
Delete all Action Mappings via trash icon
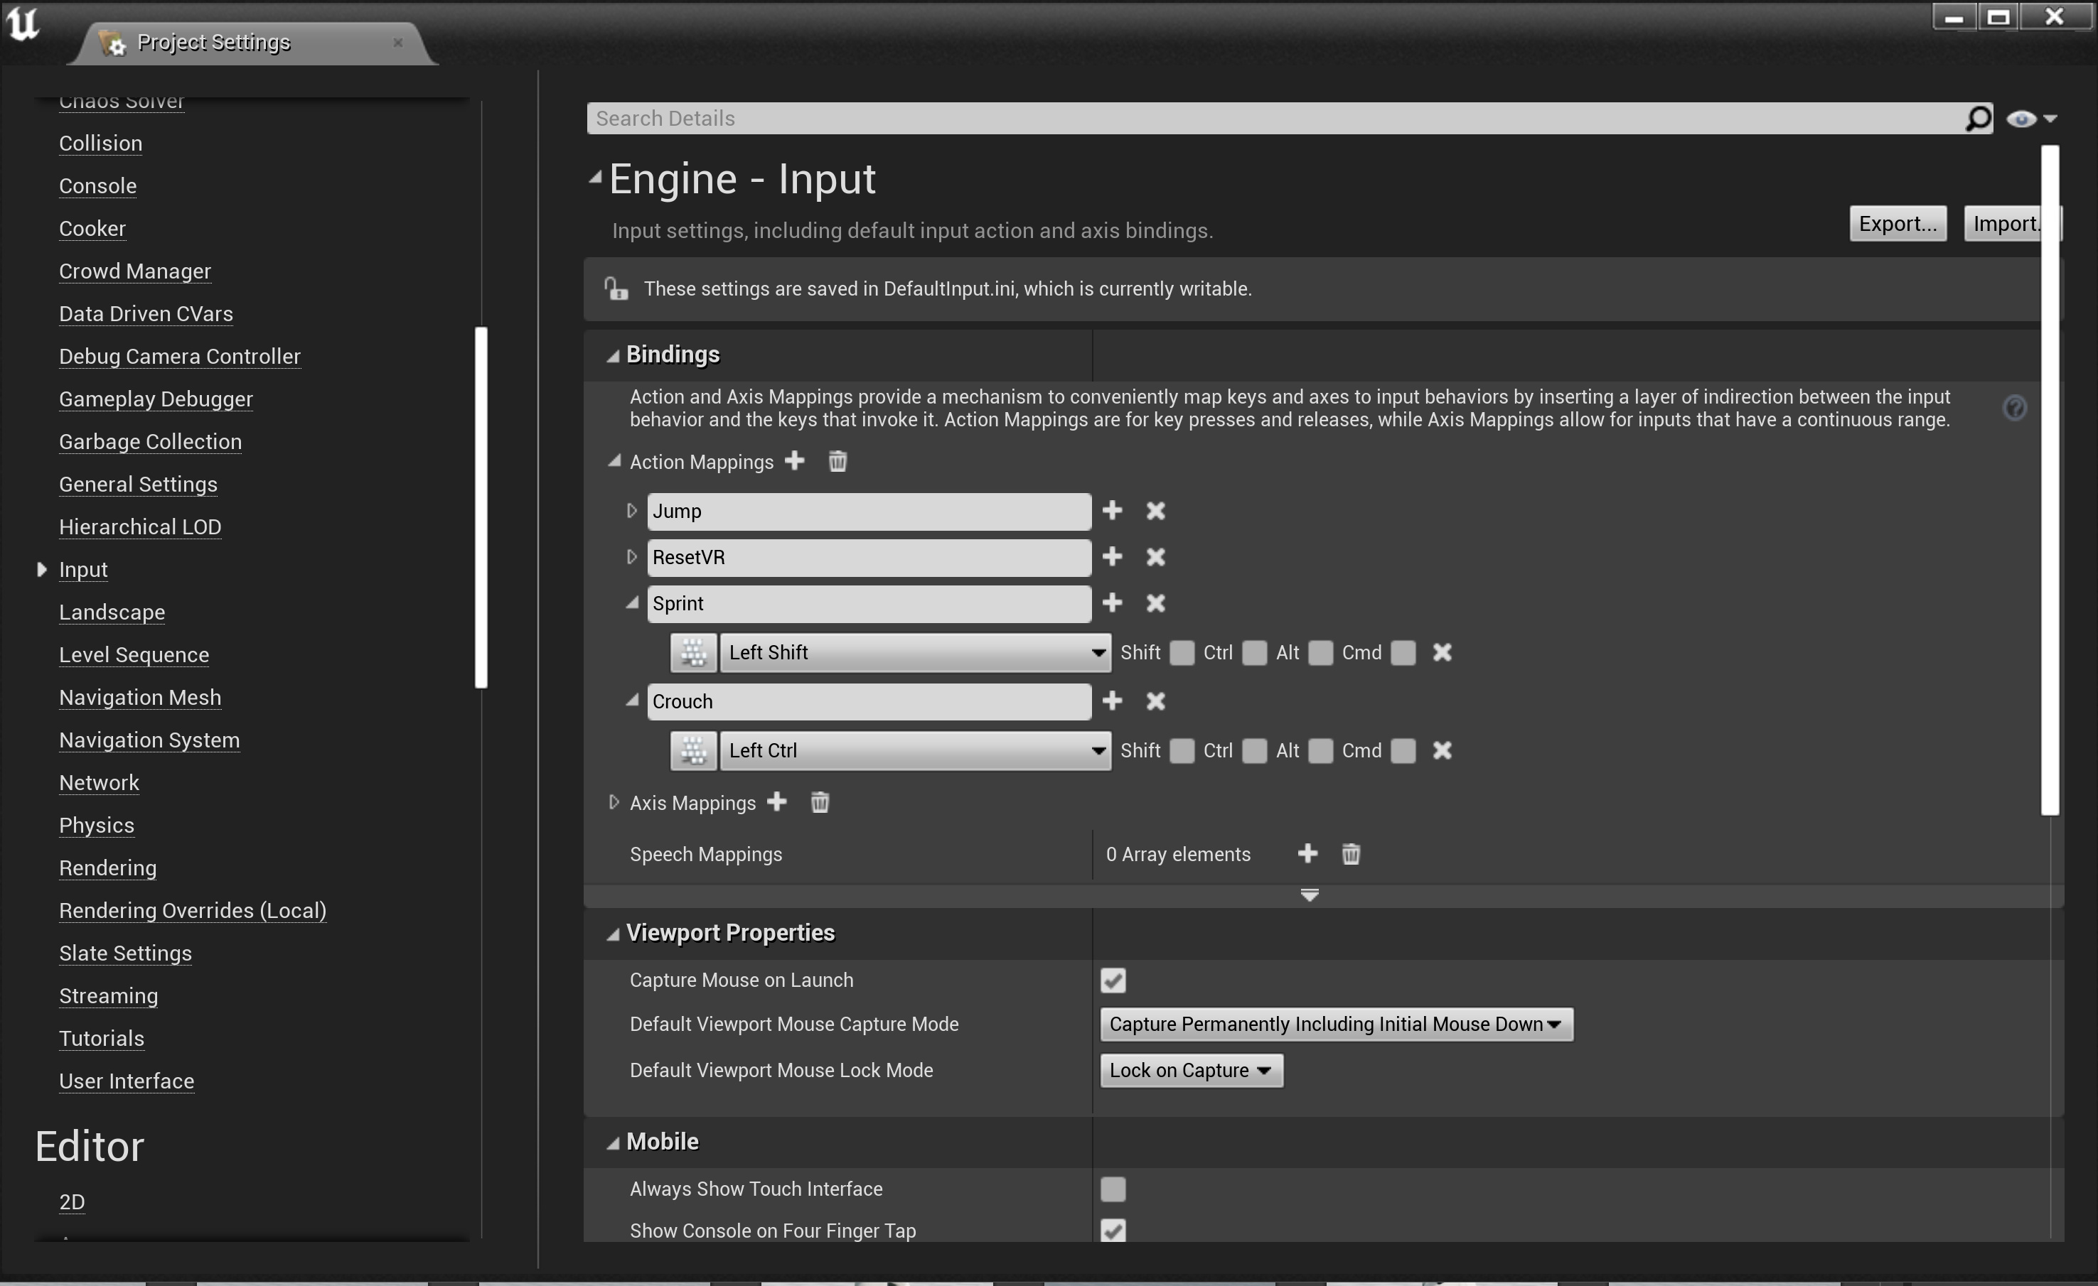(x=837, y=461)
